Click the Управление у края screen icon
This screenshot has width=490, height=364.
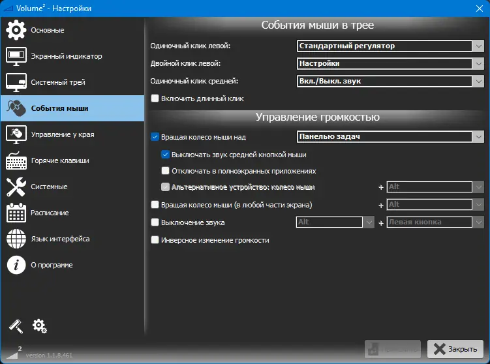(x=16, y=134)
